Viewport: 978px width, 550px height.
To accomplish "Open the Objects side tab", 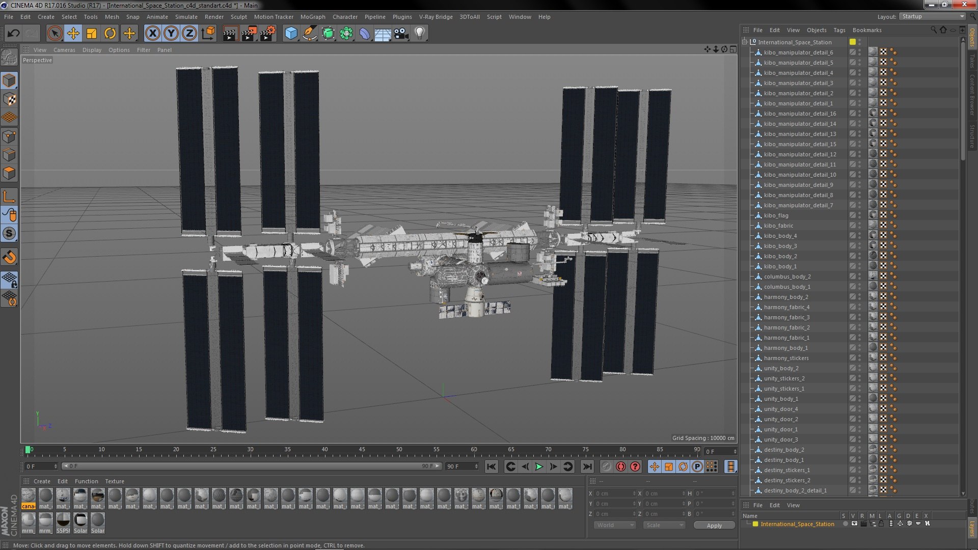I will (972, 37).
